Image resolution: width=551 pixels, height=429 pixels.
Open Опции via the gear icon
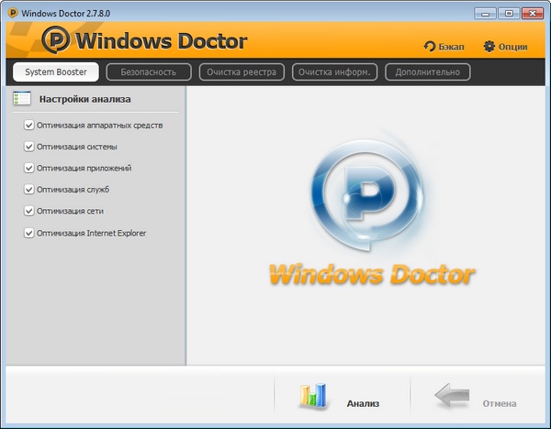[x=489, y=46]
